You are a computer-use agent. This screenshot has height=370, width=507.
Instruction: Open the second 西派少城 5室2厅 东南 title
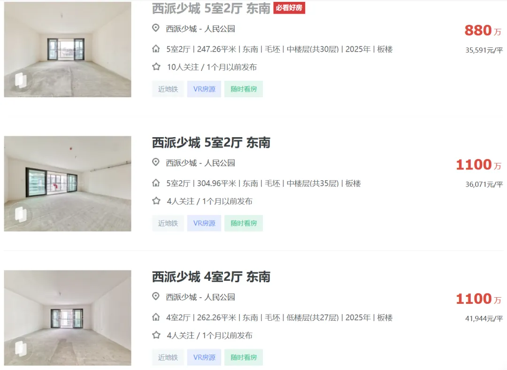coord(211,143)
